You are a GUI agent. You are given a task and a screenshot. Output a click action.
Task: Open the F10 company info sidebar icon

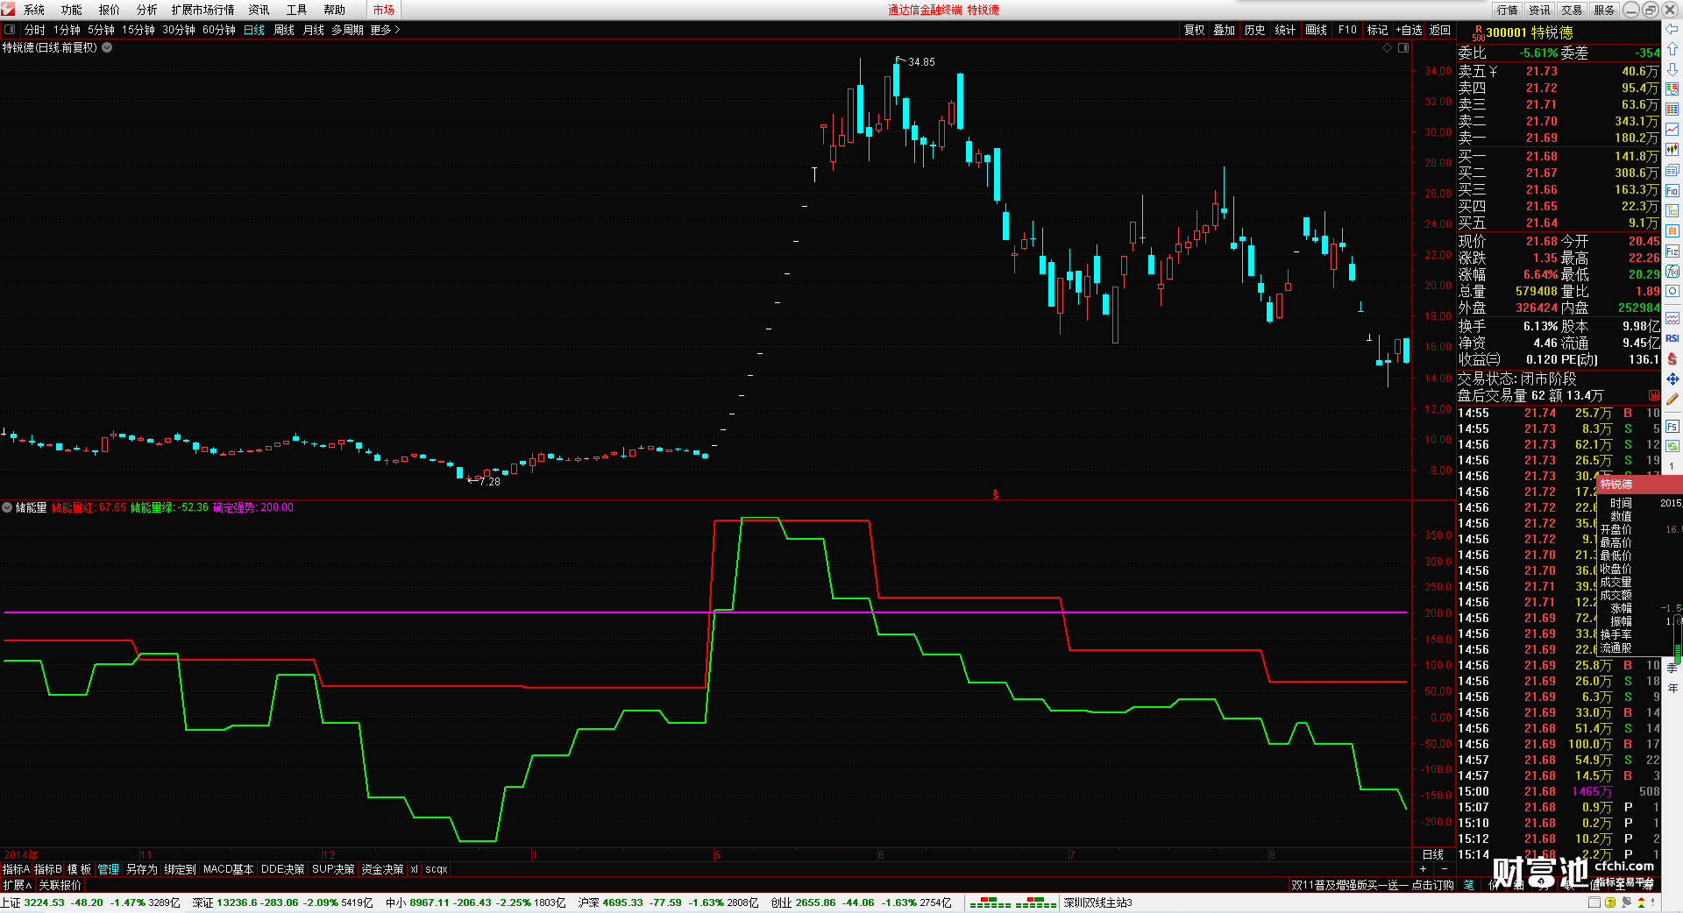coord(1672,191)
